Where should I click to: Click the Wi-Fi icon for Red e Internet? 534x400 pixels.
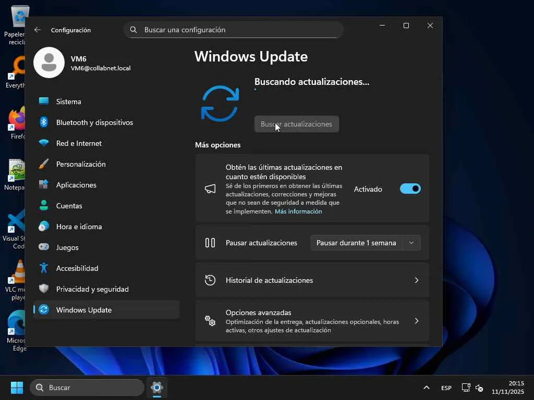pos(44,143)
